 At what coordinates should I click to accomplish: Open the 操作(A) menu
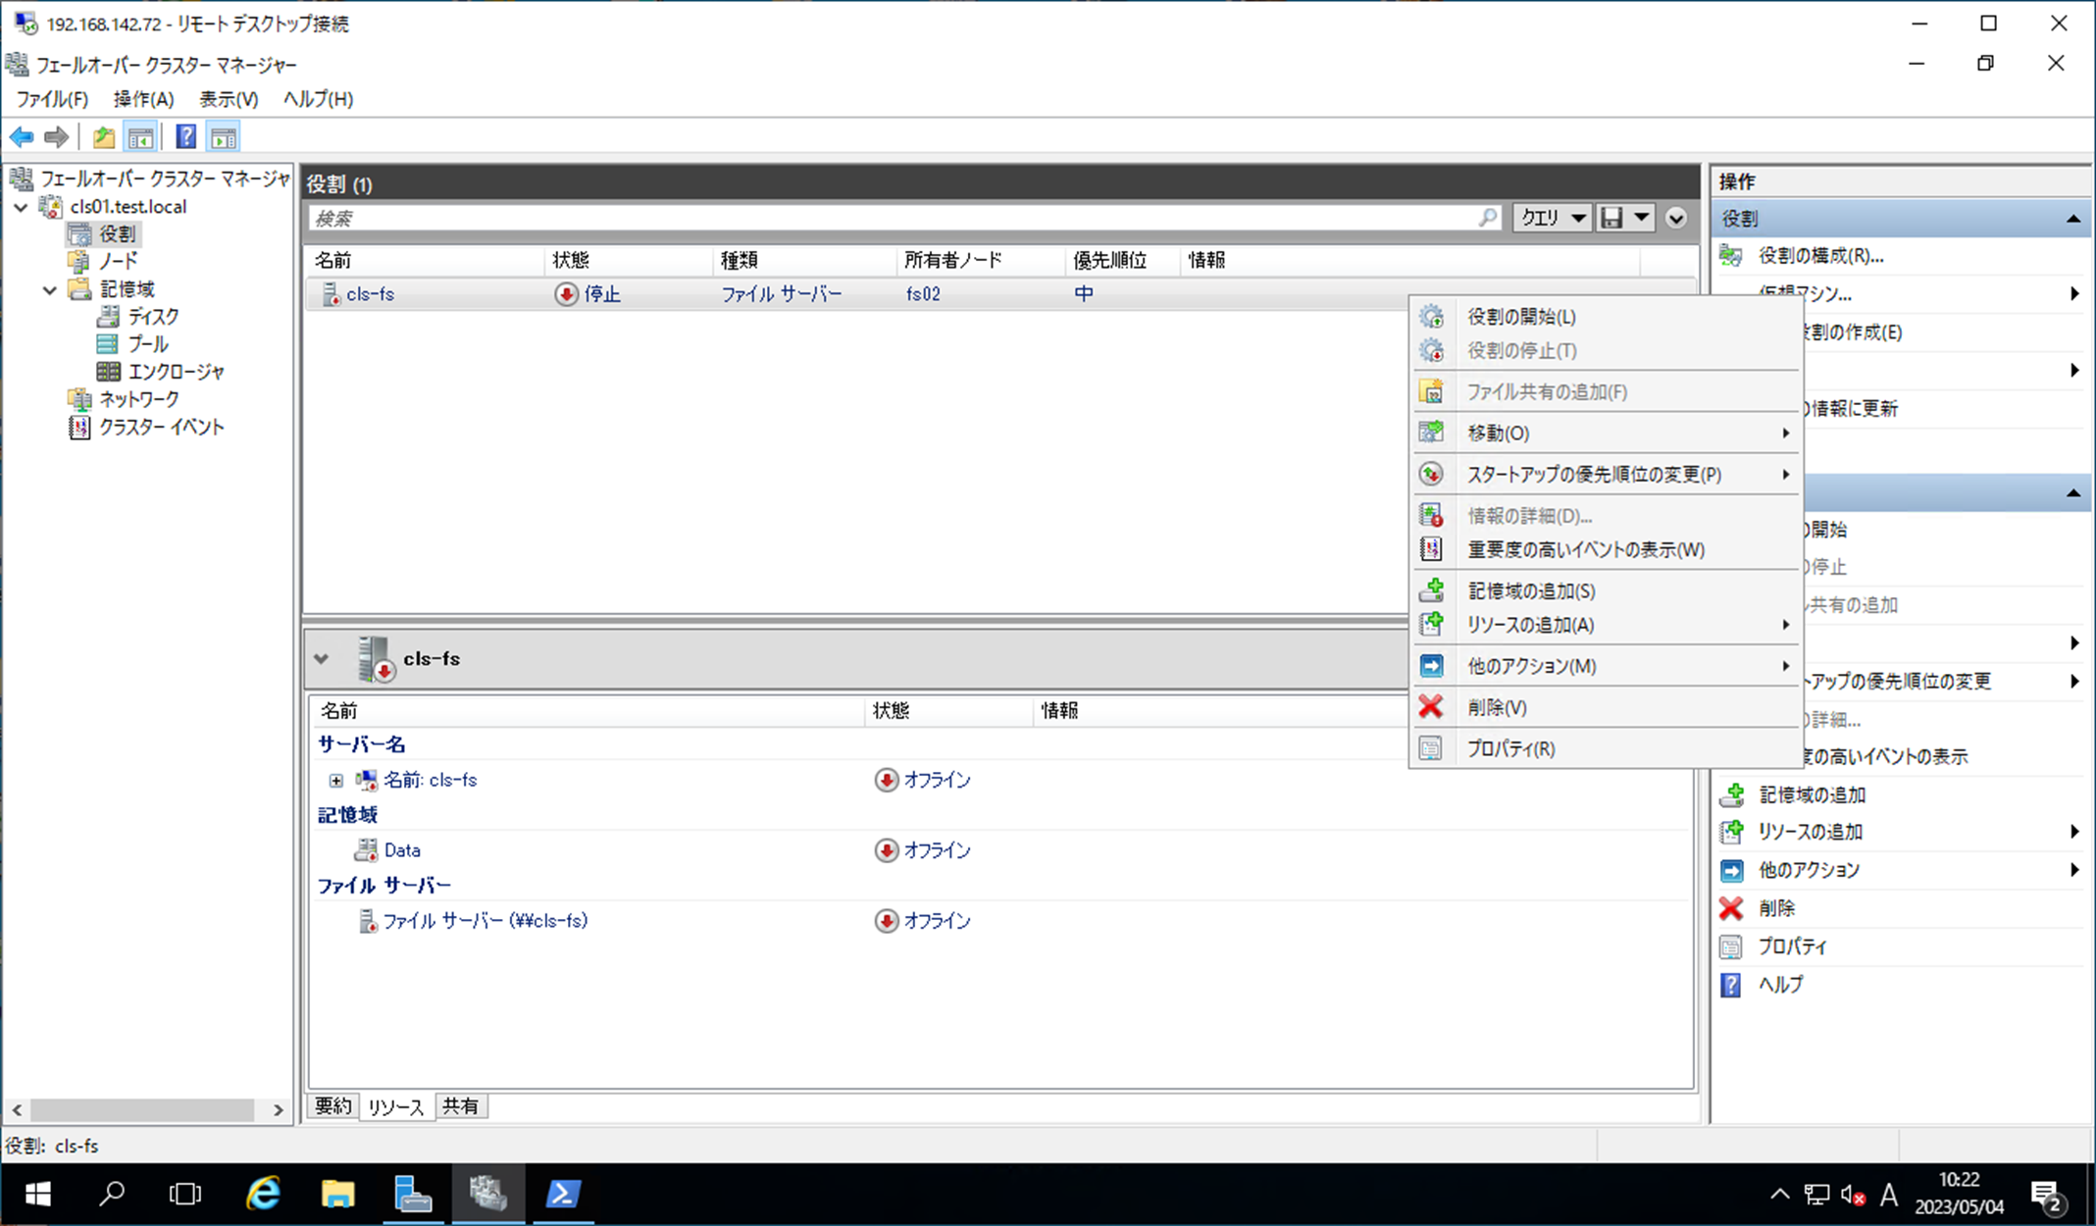point(143,99)
